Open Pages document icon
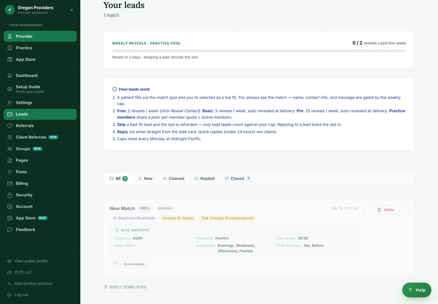 click(10, 160)
